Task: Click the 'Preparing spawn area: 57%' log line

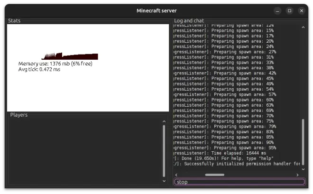Action: [225, 94]
